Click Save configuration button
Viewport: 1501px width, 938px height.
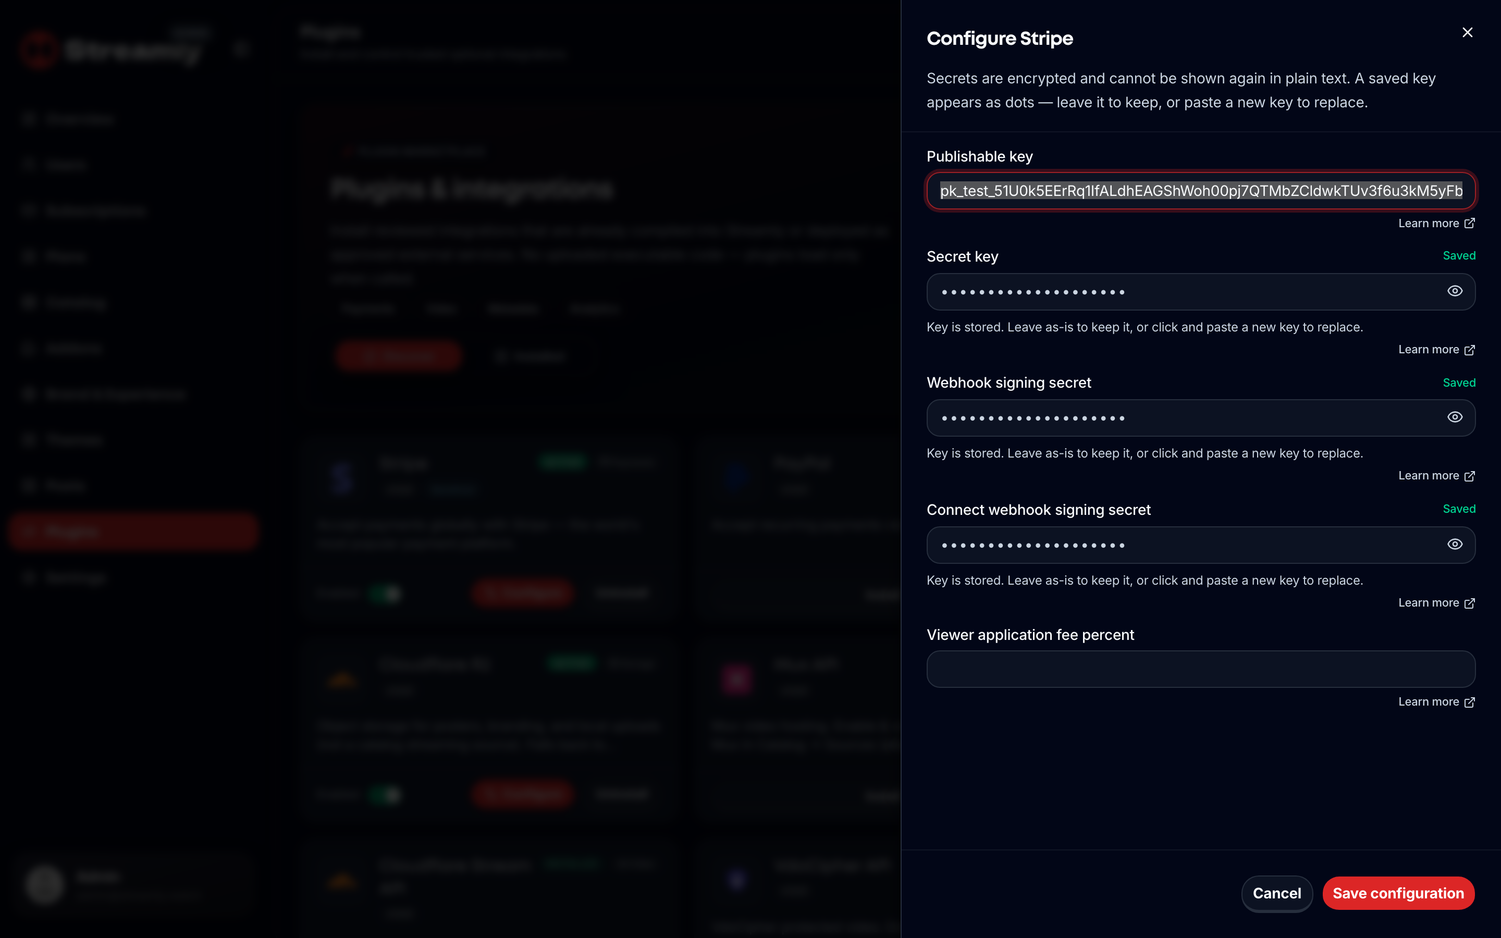point(1398,893)
